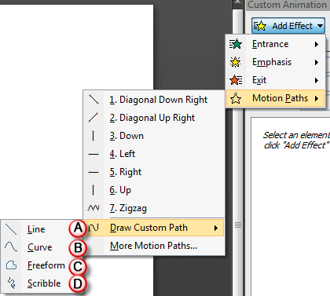The image size is (330, 296).
Task: Choose the 7. Zigzag motion path
Action: coord(154,208)
